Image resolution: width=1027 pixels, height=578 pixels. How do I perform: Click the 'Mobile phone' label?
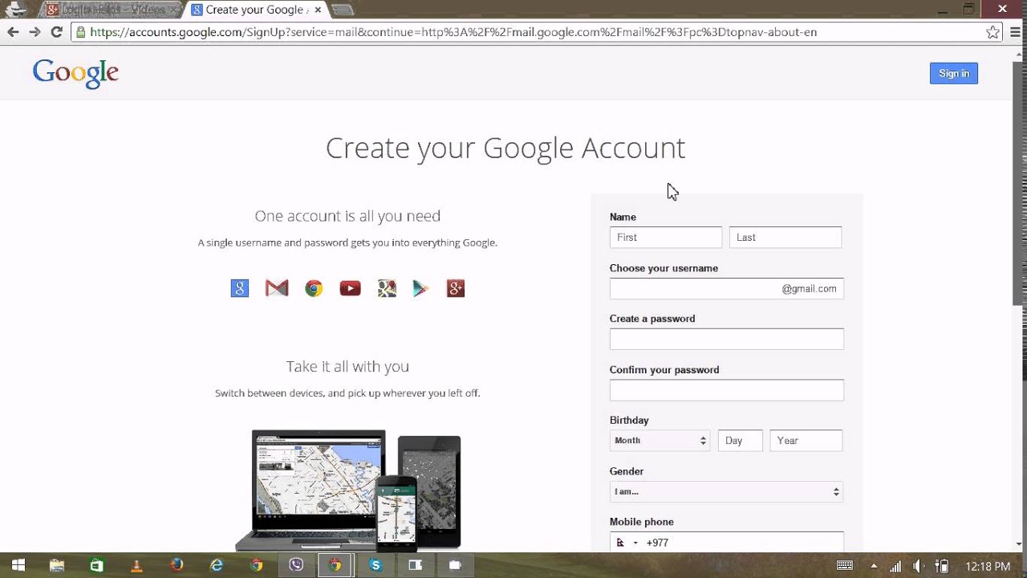click(x=642, y=522)
